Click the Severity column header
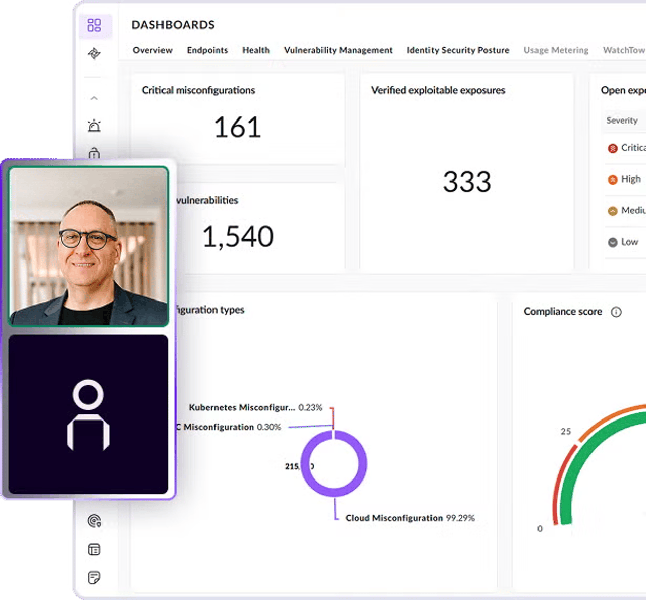 622,121
